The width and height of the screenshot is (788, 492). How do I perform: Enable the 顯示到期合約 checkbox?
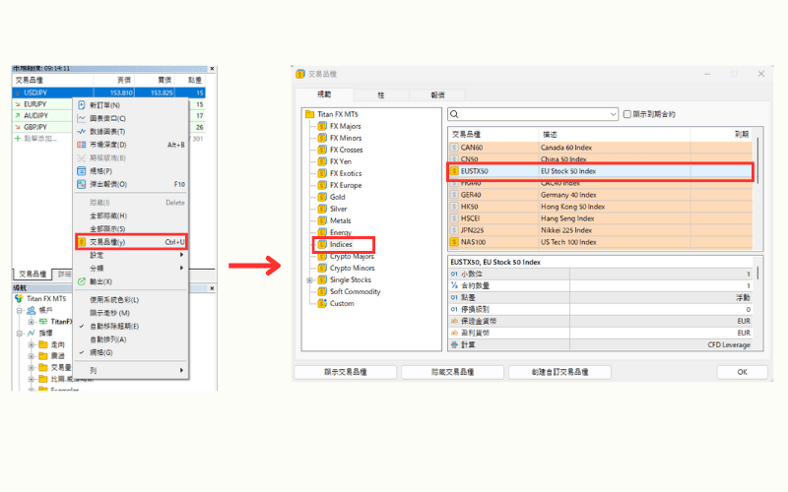pos(627,114)
